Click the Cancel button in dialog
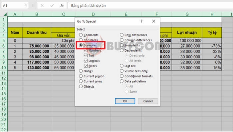Viewport: 233px width, 132px height. 148,101
